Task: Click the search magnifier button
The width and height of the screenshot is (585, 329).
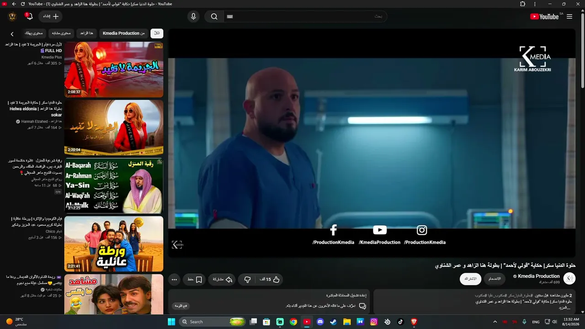Action: (214, 16)
